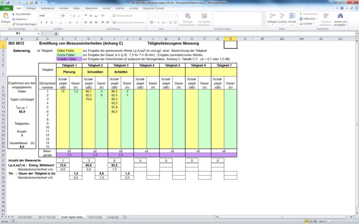Screen dimensions: 359x224
Task: Click the Format cells icon in Zellen group
Action: tap(292, 17)
